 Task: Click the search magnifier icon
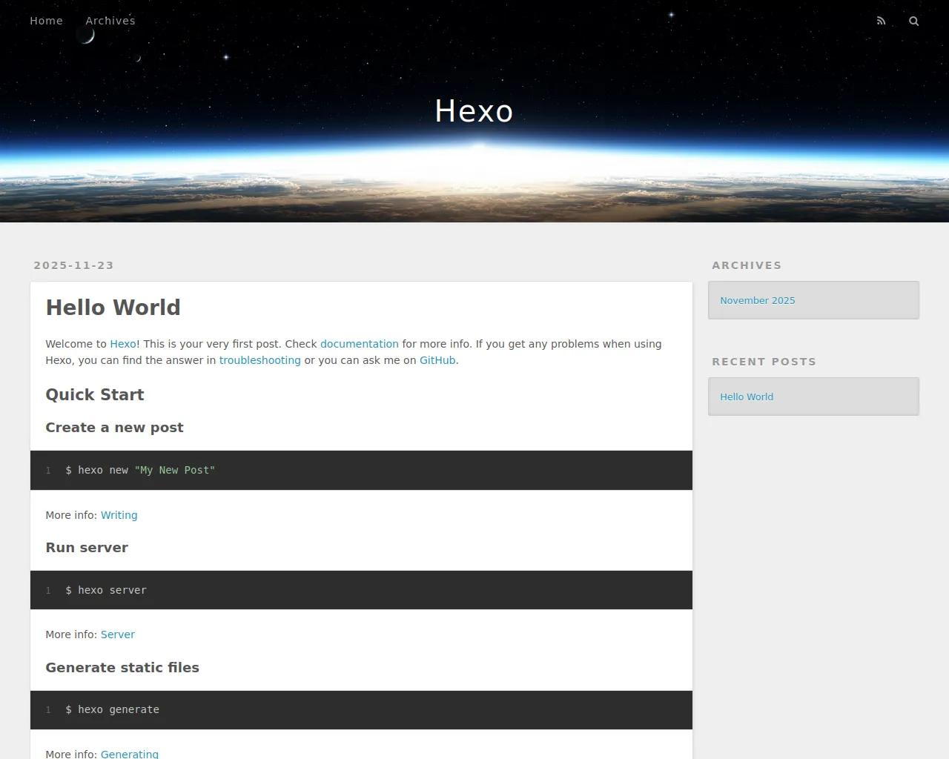(913, 21)
